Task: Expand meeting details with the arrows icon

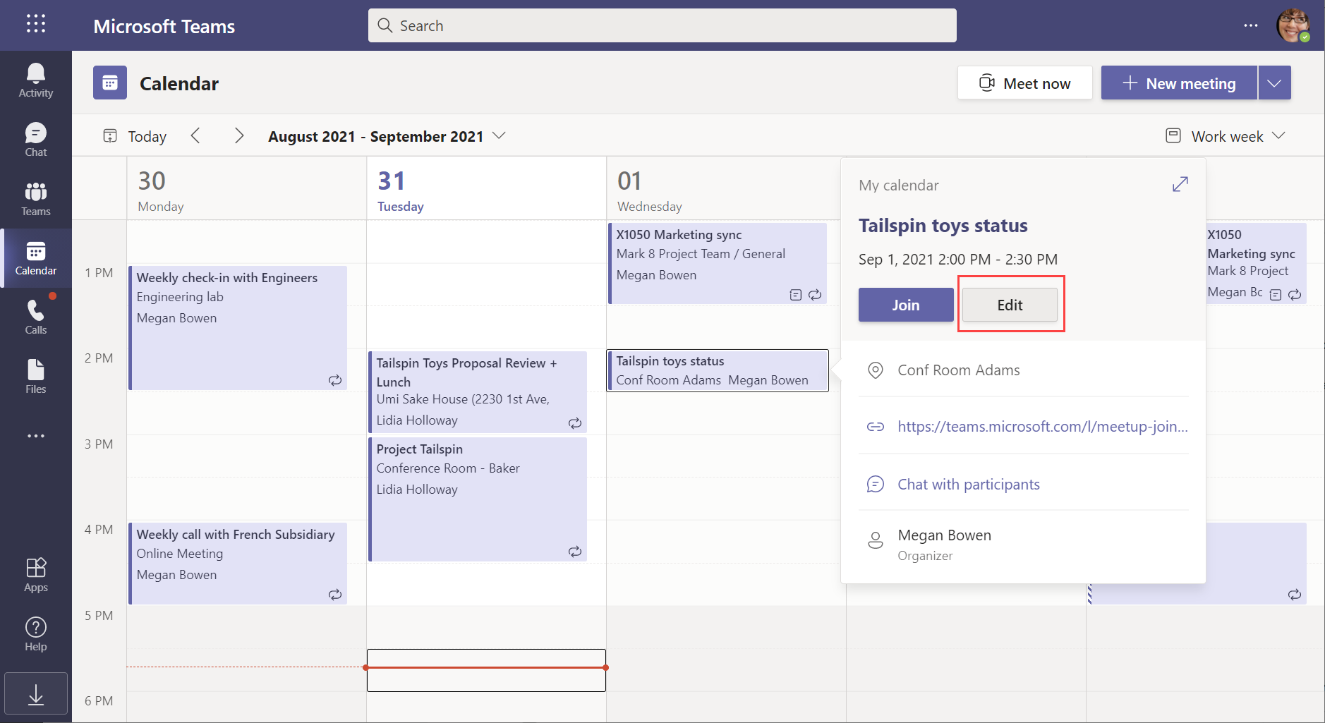Action: [1180, 185]
